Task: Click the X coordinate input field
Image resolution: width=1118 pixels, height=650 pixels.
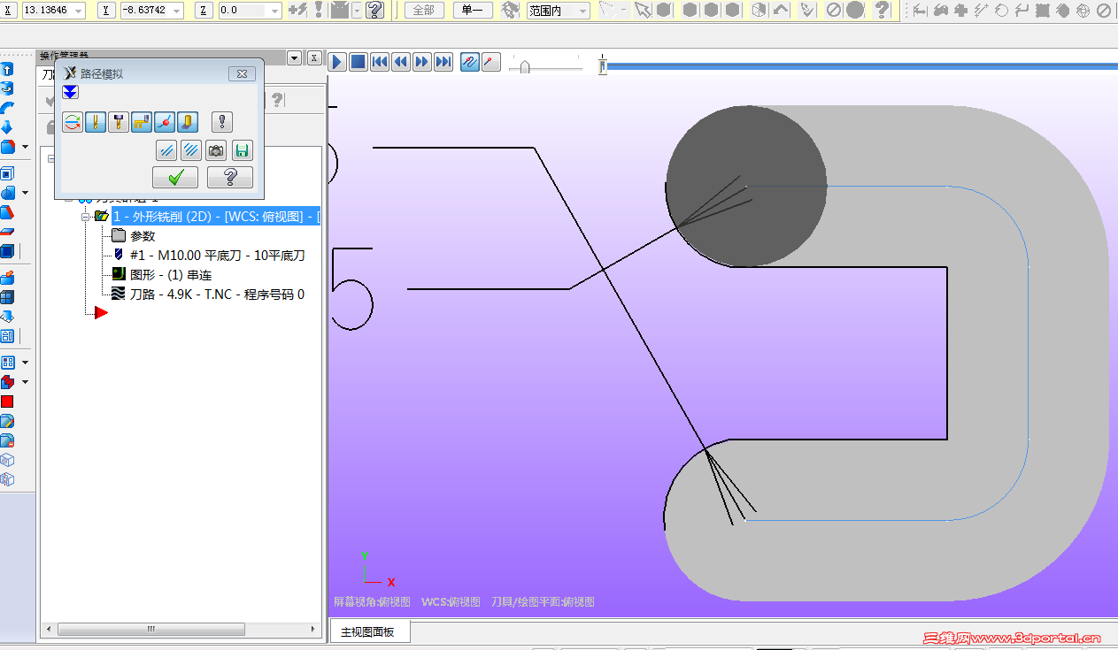Action: (46, 11)
